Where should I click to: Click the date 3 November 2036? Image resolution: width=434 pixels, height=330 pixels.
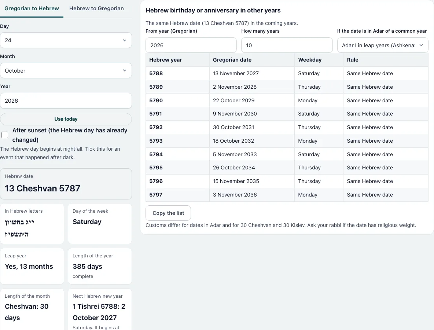(x=235, y=195)
